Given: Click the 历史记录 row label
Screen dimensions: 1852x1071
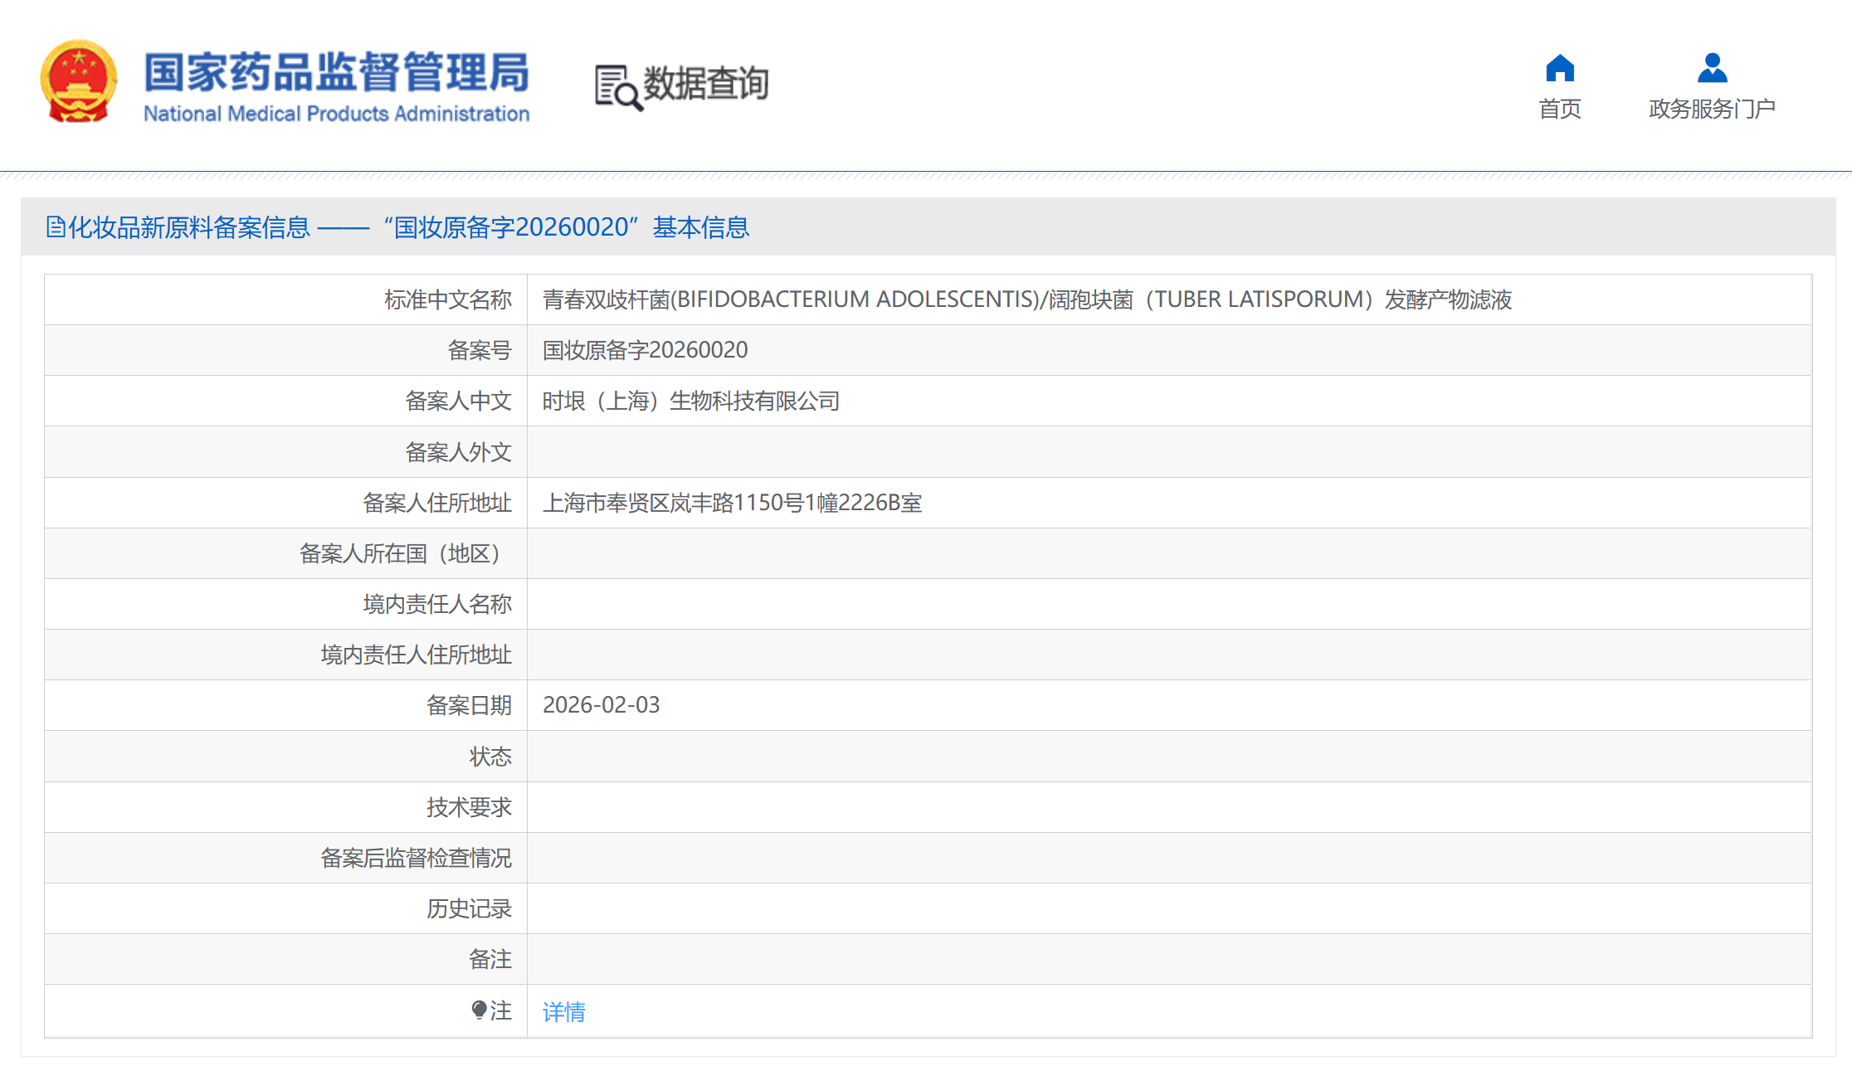Looking at the screenshot, I should tap(468, 908).
